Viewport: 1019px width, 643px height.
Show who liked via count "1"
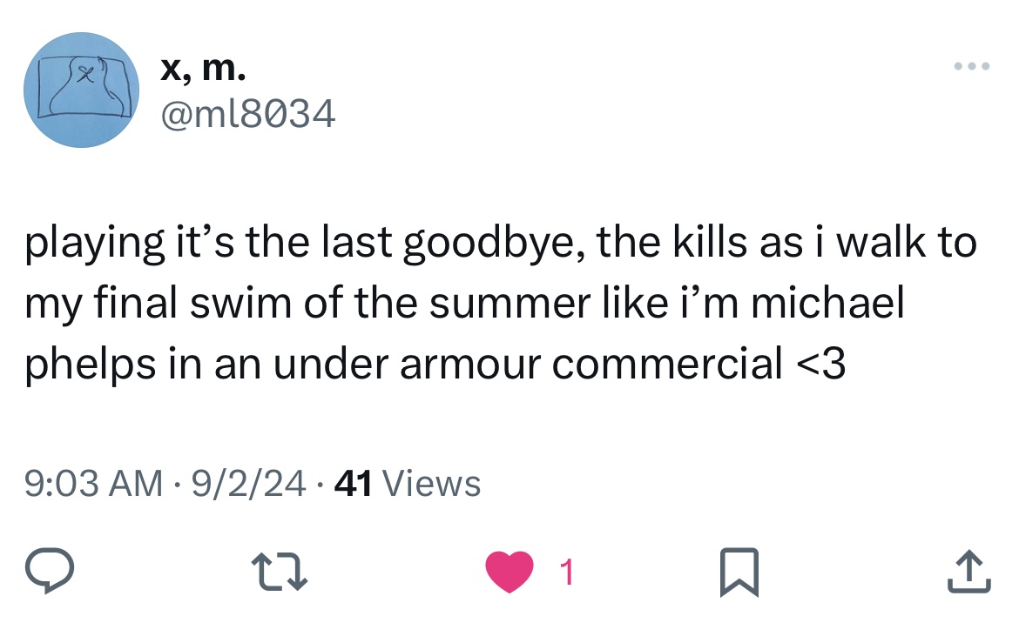567,573
